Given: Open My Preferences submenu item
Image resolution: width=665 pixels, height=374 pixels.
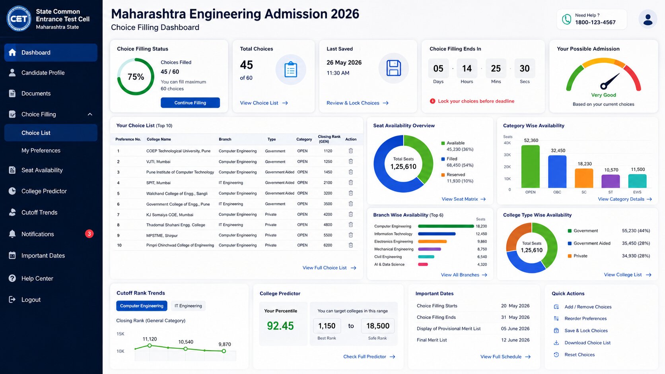Looking at the screenshot, I should tap(41, 151).
